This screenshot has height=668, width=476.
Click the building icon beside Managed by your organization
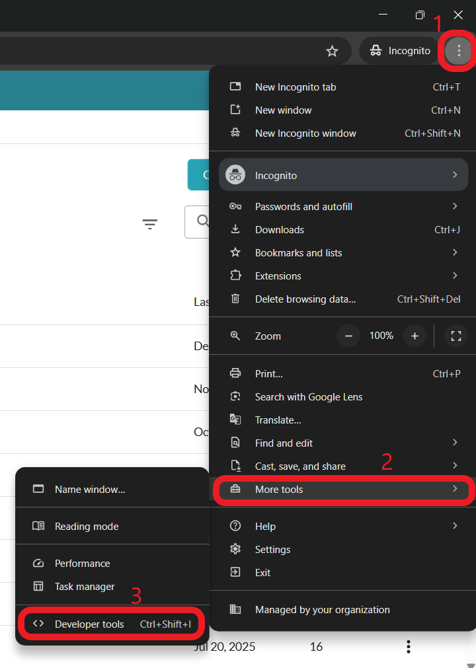click(235, 610)
